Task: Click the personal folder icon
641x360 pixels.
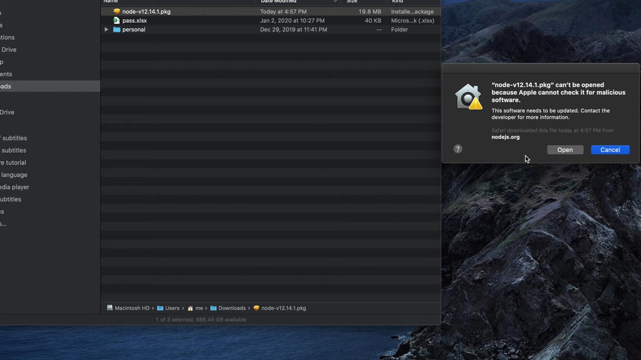Action: pyautogui.click(x=117, y=29)
